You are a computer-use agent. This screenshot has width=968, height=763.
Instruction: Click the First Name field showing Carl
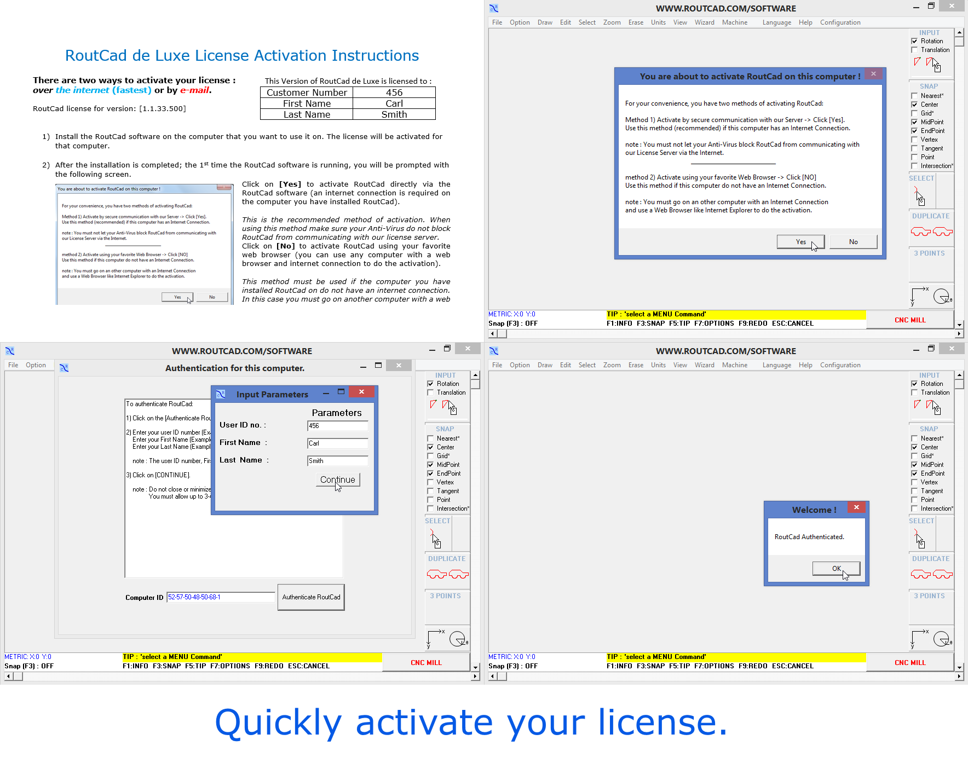(337, 443)
